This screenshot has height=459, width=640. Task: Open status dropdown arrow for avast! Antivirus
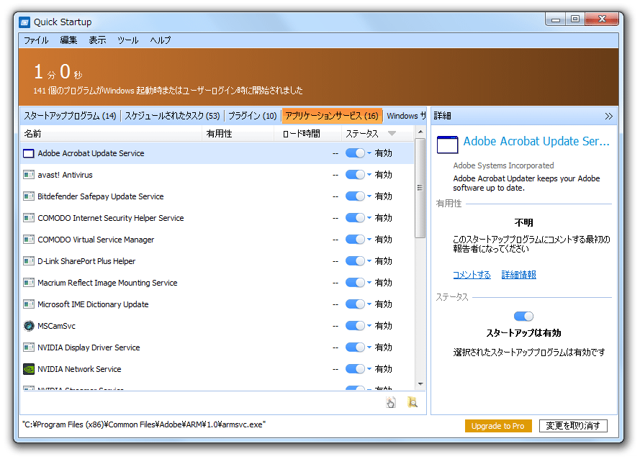tap(369, 175)
